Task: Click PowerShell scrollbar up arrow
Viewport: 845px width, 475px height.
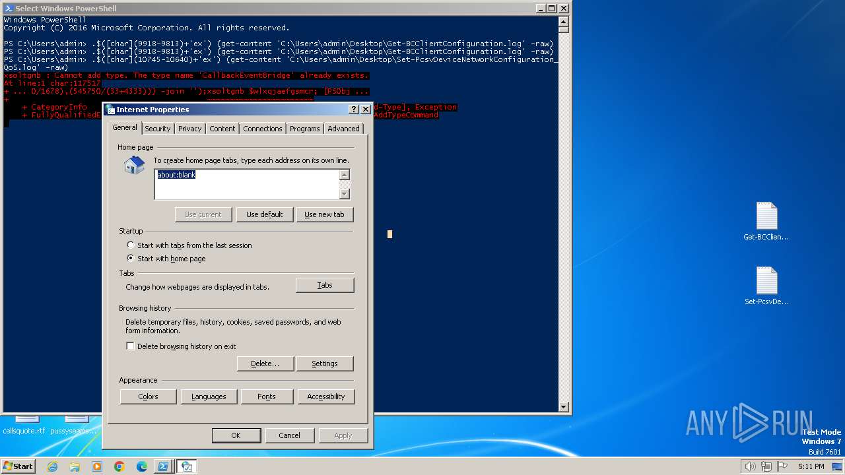Action: pos(564,20)
